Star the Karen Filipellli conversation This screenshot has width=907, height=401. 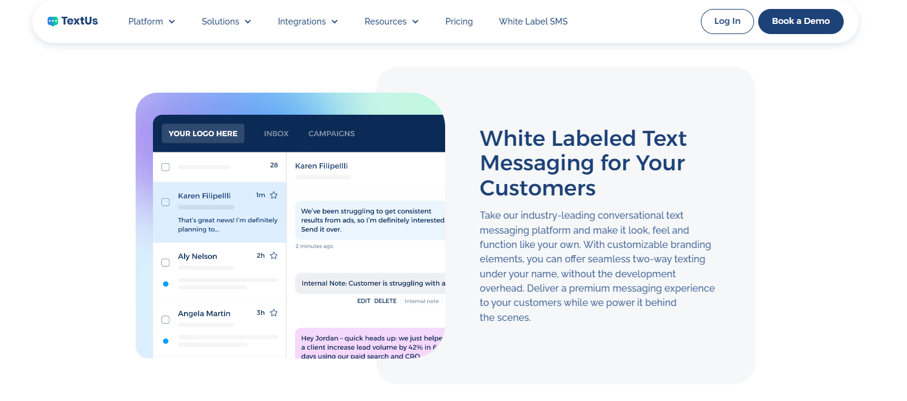point(274,195)
